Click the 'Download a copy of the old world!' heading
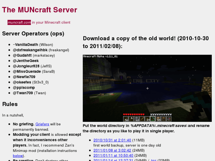 pos(146,42)
